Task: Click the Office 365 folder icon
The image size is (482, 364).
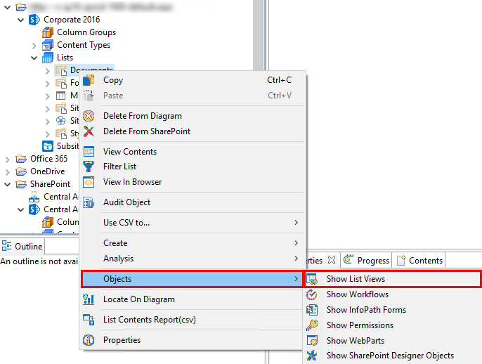Action: (21, 159)
